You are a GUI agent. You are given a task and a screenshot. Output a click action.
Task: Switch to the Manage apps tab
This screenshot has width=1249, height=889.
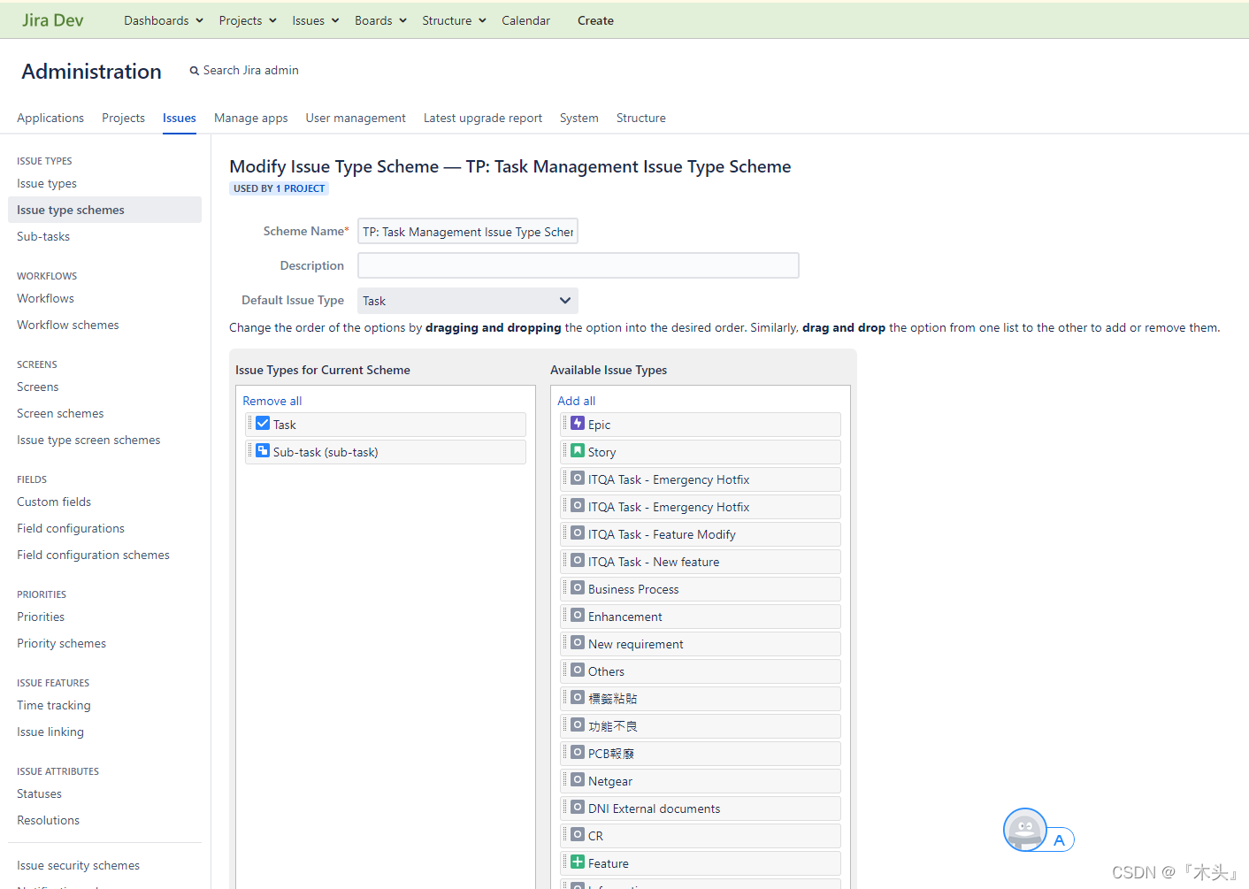pos(251,118)
